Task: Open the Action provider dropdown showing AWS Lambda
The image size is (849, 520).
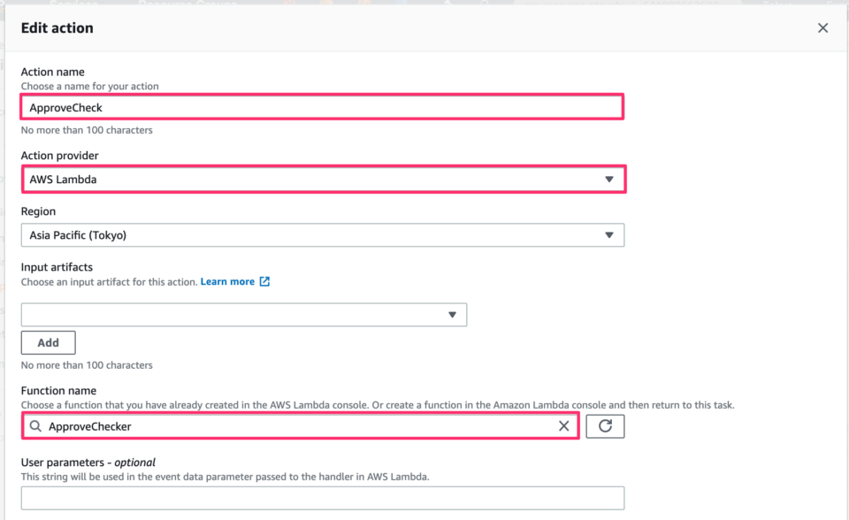Action: [x=324, y=180]
